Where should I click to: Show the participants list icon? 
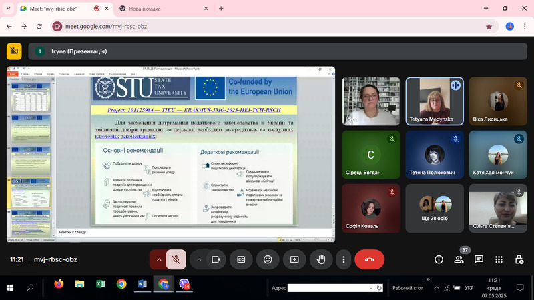[459, 259]
